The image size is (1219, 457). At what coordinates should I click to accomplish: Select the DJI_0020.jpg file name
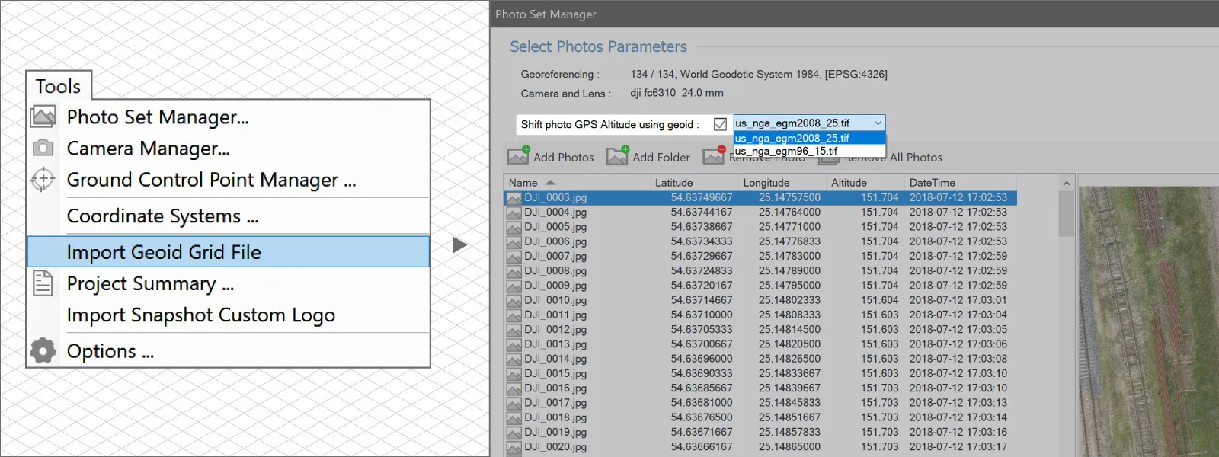[555, 447]
